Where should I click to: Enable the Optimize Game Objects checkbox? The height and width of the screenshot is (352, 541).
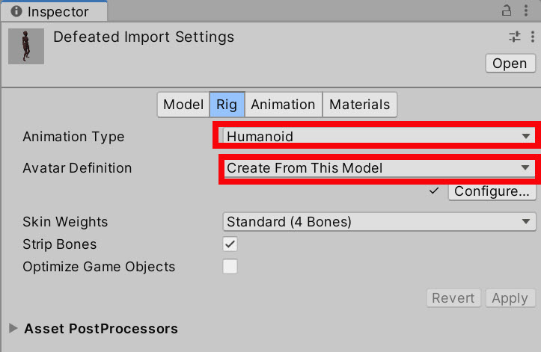tap(230, 267)
